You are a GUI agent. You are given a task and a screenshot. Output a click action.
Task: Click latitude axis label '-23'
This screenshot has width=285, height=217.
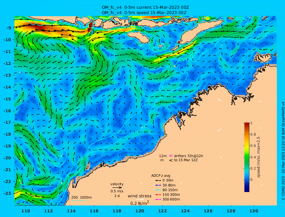(7, 193)
